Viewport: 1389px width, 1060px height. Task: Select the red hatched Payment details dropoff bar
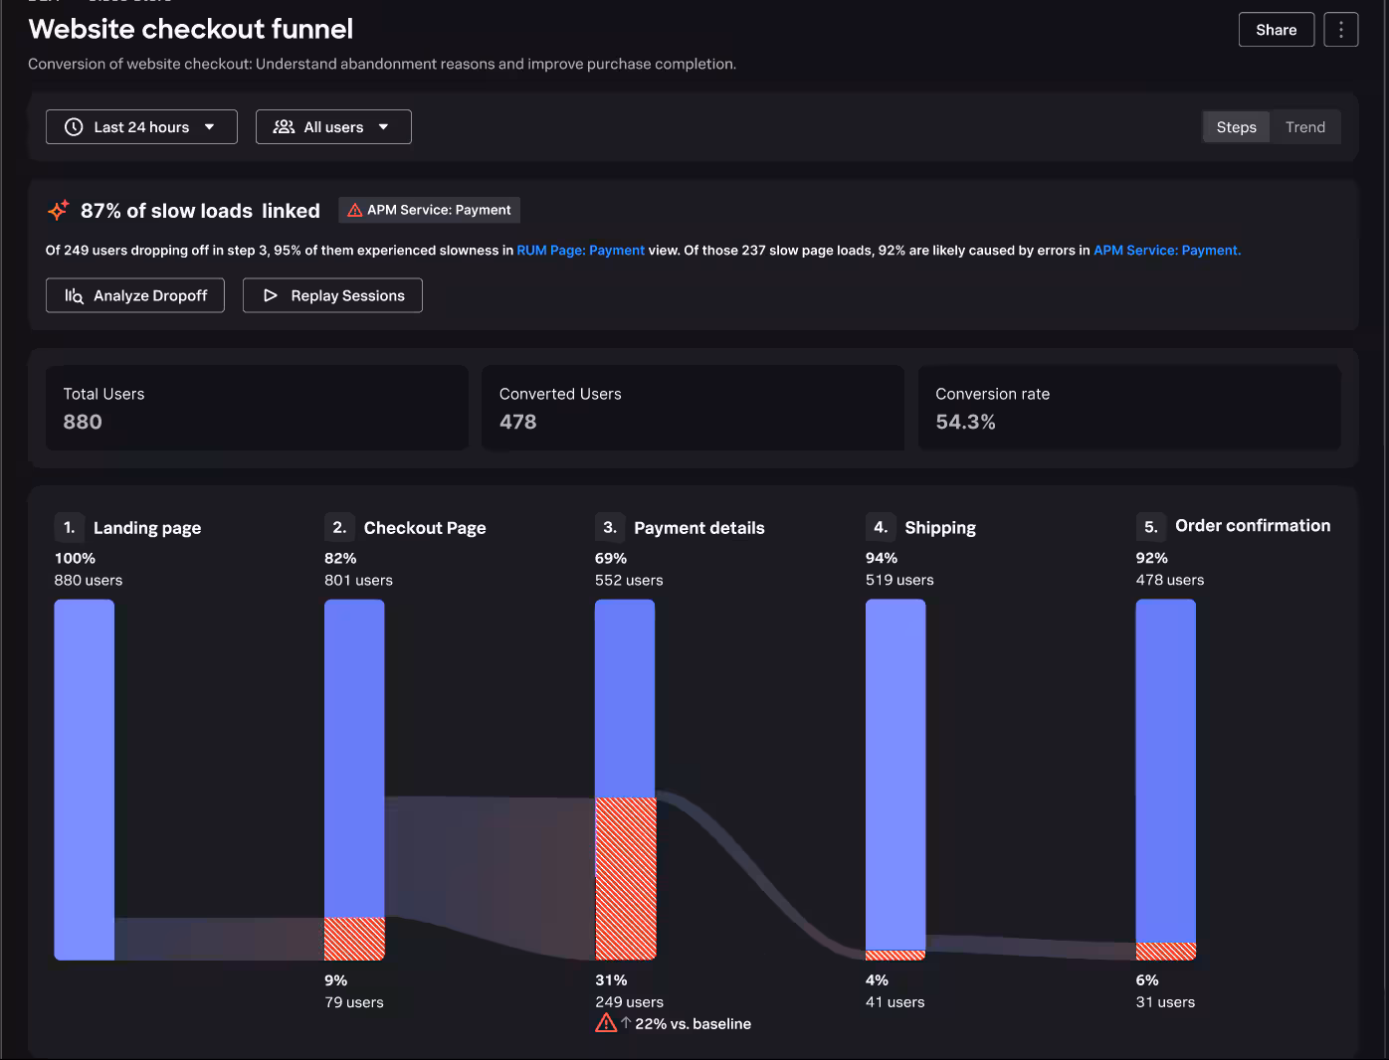625,878
